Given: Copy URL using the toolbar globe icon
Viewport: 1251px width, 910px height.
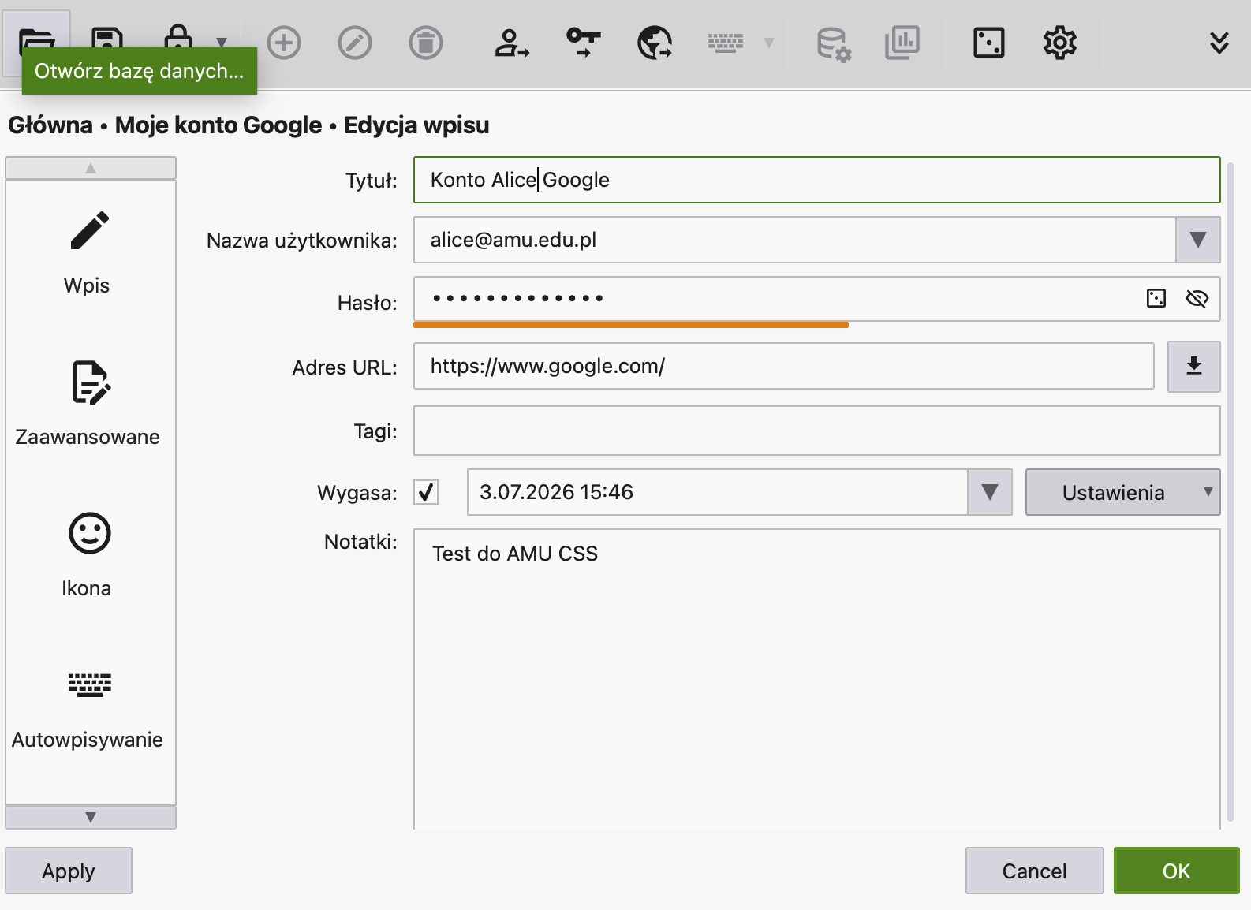Looking at the screenshot, I should point(654,43).
